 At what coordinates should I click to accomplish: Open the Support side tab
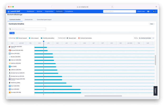point(156,91)
